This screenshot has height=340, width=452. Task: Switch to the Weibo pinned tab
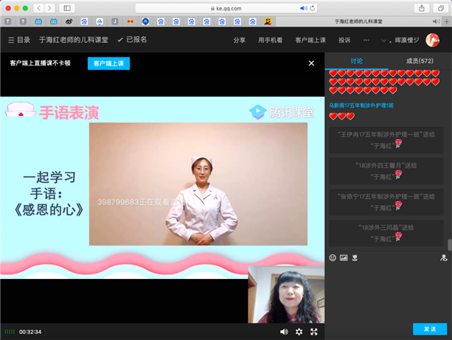click(x=69, y=21)
